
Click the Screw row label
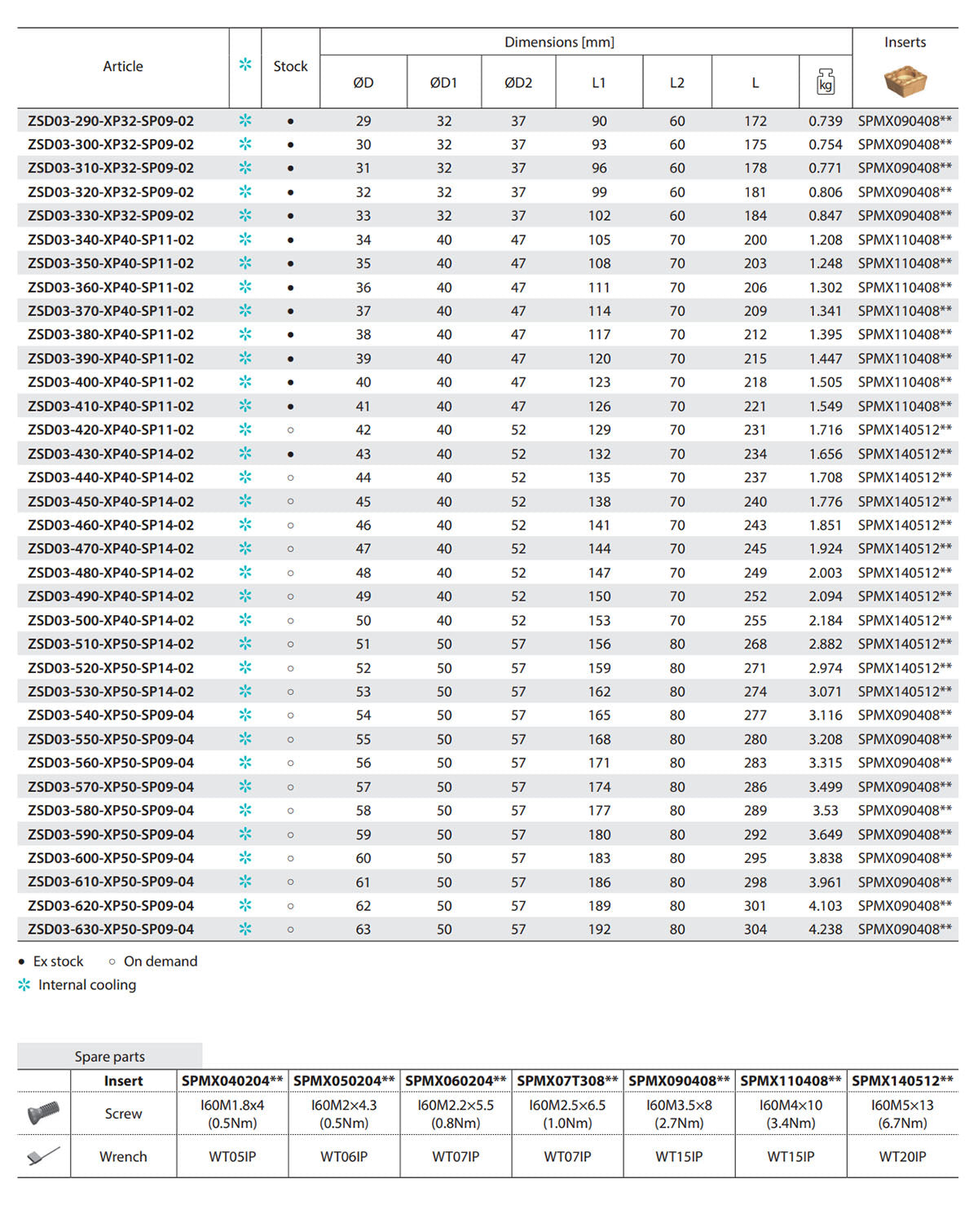click(x=123, y=1114)
